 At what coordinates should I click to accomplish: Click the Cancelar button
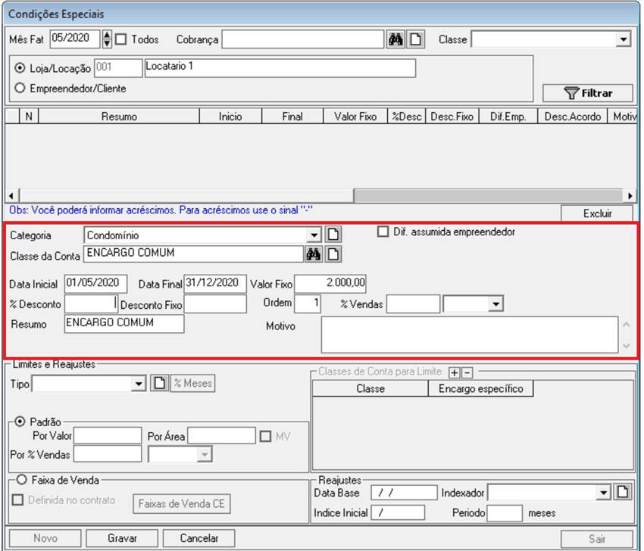coord(199,538)
